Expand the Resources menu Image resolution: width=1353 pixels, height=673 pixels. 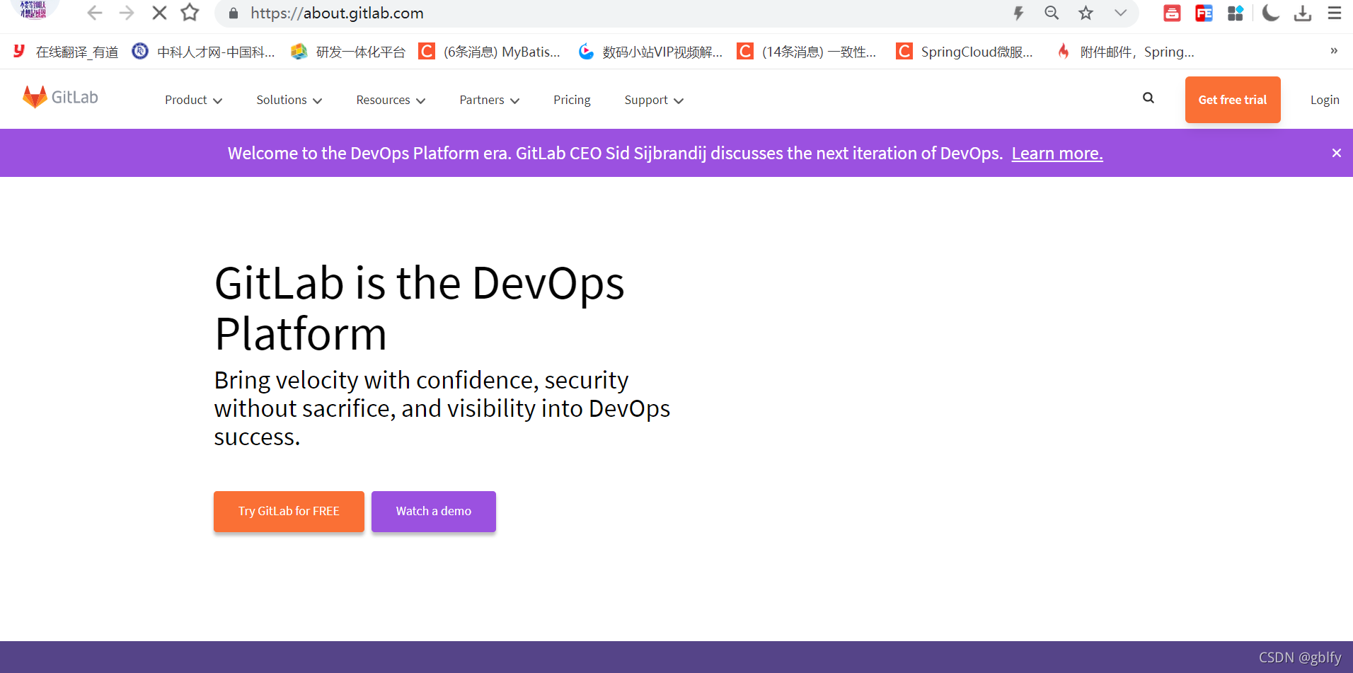pyautogui.click(x=391, y=100)
